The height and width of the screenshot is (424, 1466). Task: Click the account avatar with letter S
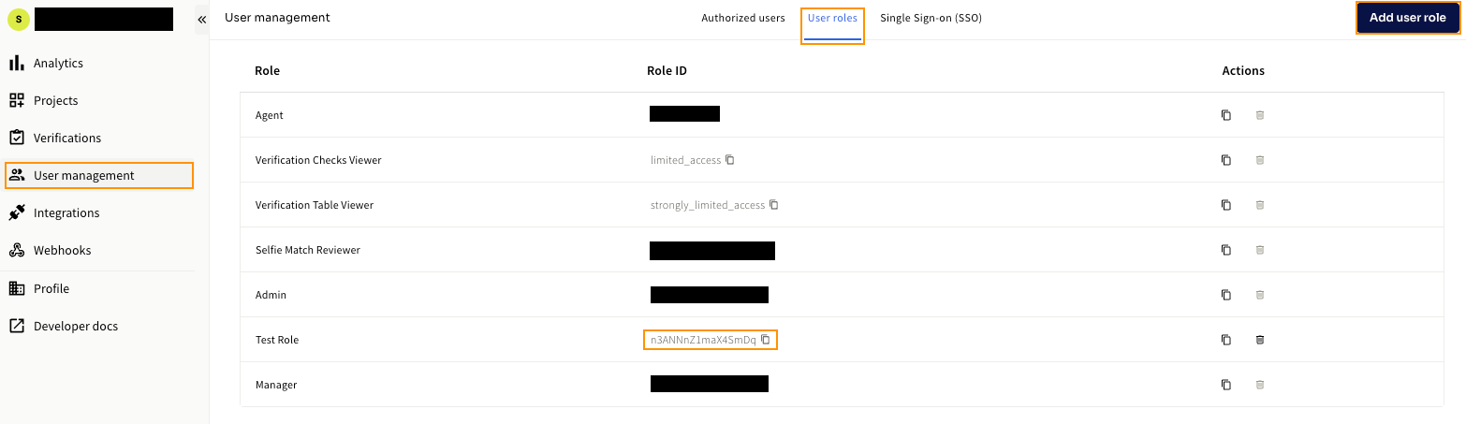coord(19,20)
